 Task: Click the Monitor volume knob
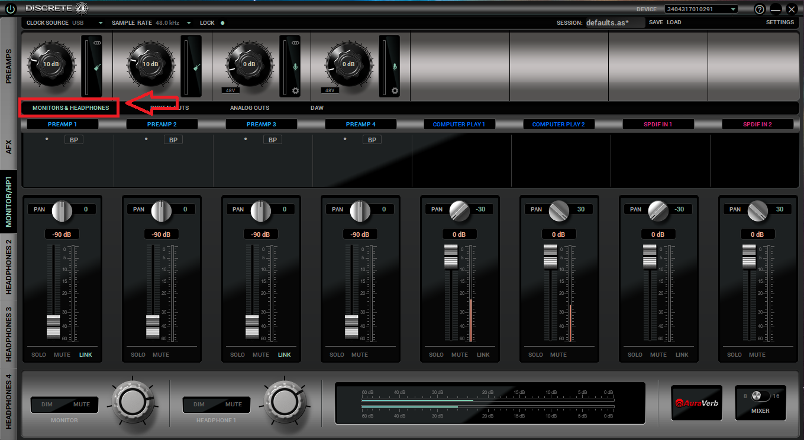pyautogui.click(x=133, y=402)
